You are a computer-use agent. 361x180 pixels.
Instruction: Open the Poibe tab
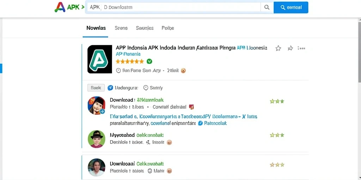click(x=167, y=28)
